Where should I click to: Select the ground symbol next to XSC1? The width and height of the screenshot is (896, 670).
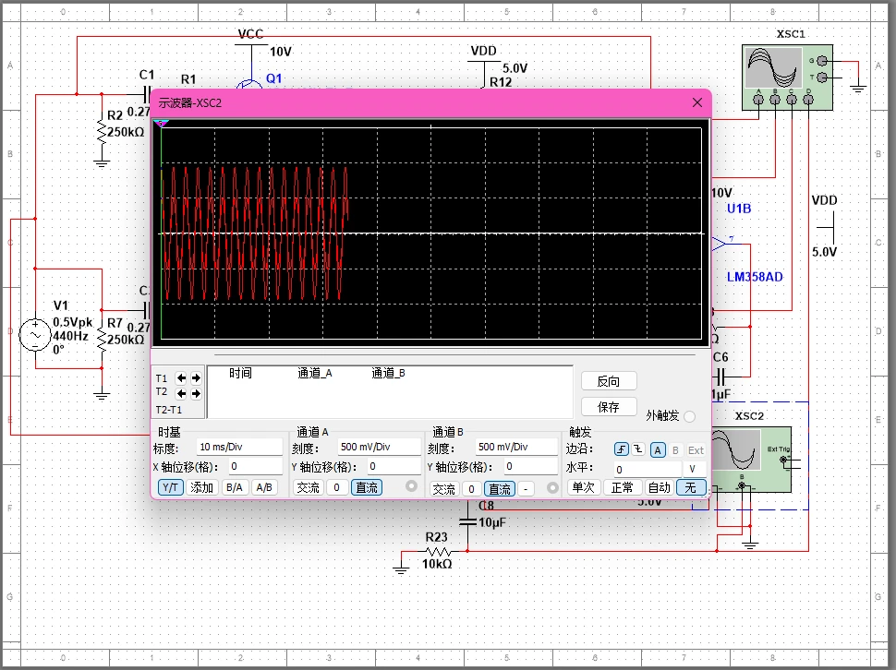(858, 88)
